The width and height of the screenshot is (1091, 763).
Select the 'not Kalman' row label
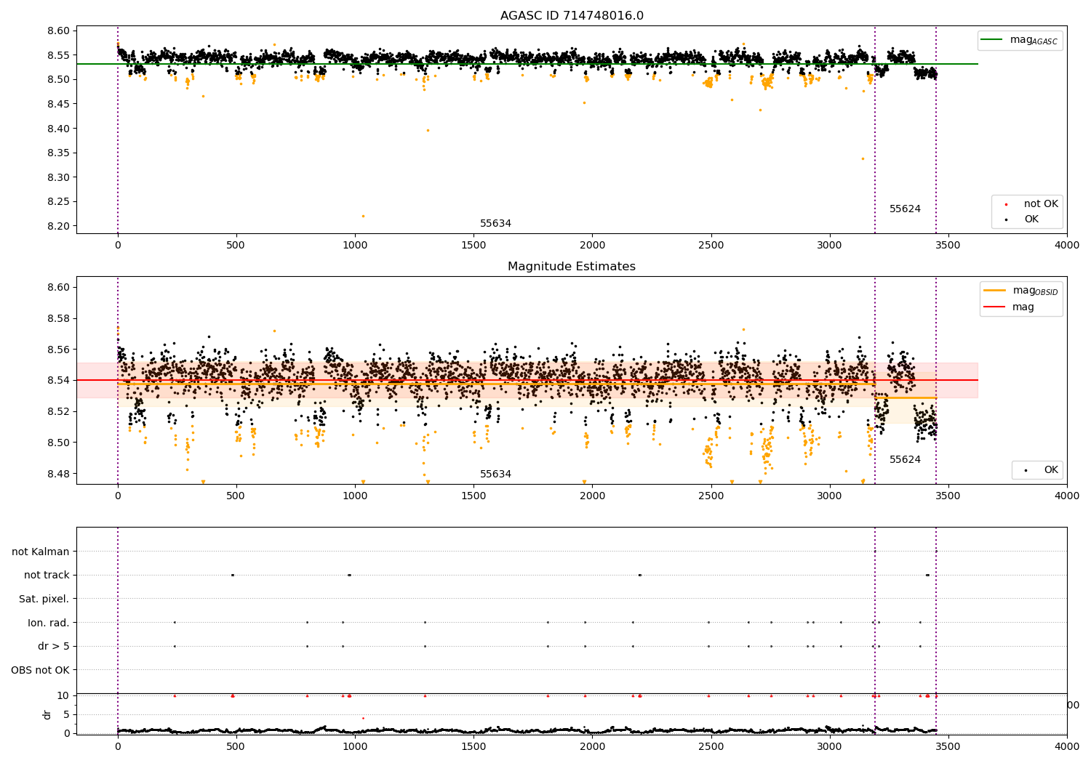(41, 552)
